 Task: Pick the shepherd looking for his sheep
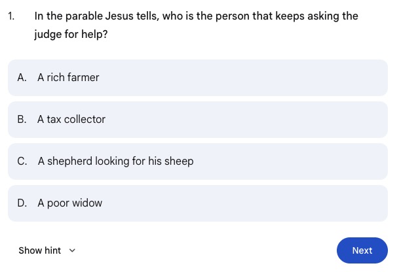click(x=198, y=161)
